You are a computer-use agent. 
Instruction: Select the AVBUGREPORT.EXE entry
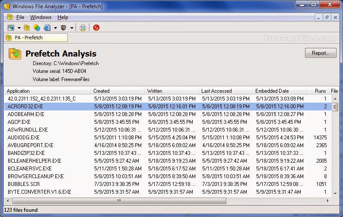30,145
